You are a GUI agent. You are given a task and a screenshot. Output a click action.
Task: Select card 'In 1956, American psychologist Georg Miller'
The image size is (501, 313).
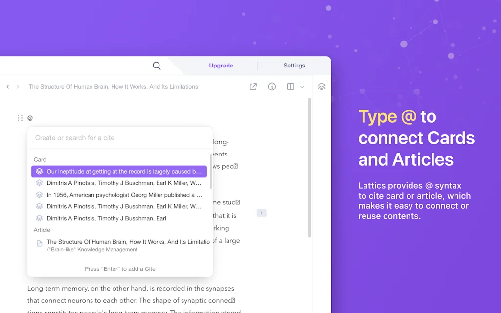coord(119,195)
